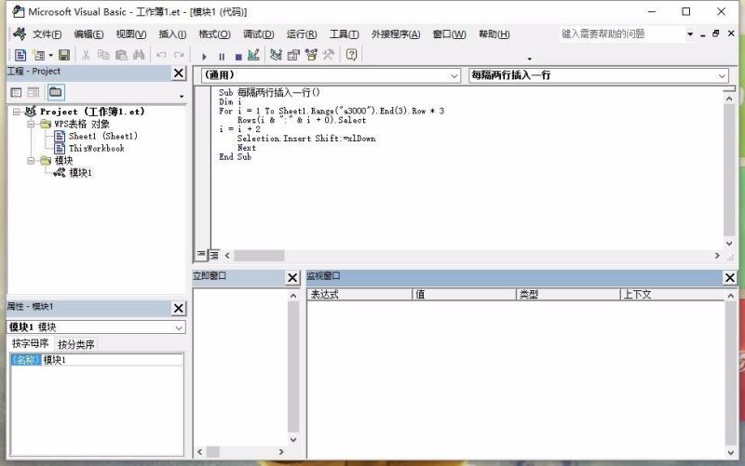Toggle Folders view in Project panel
Screen dimensions: 745x466
pos(56,92)
